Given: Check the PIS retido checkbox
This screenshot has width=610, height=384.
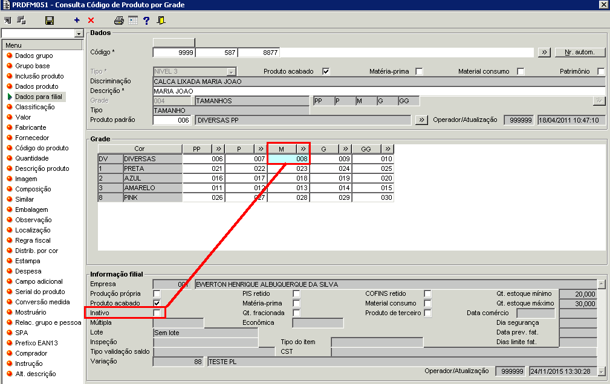Looking at the screenshot, I should coord(296,294).
